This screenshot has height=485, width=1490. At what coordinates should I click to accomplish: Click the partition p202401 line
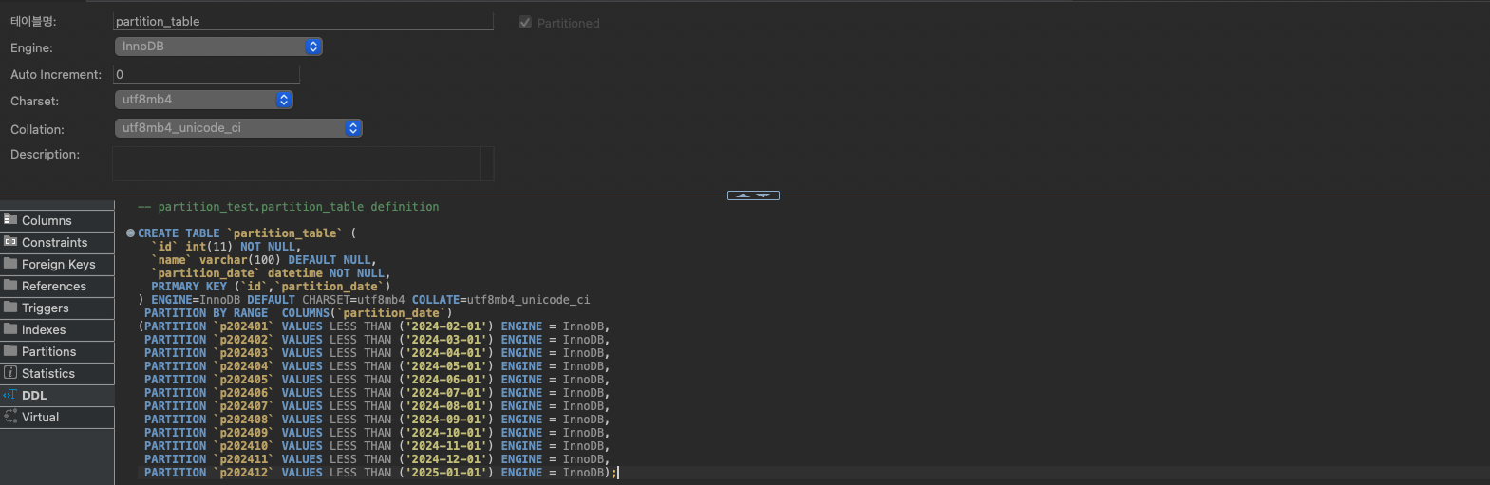tap(374, 326)
